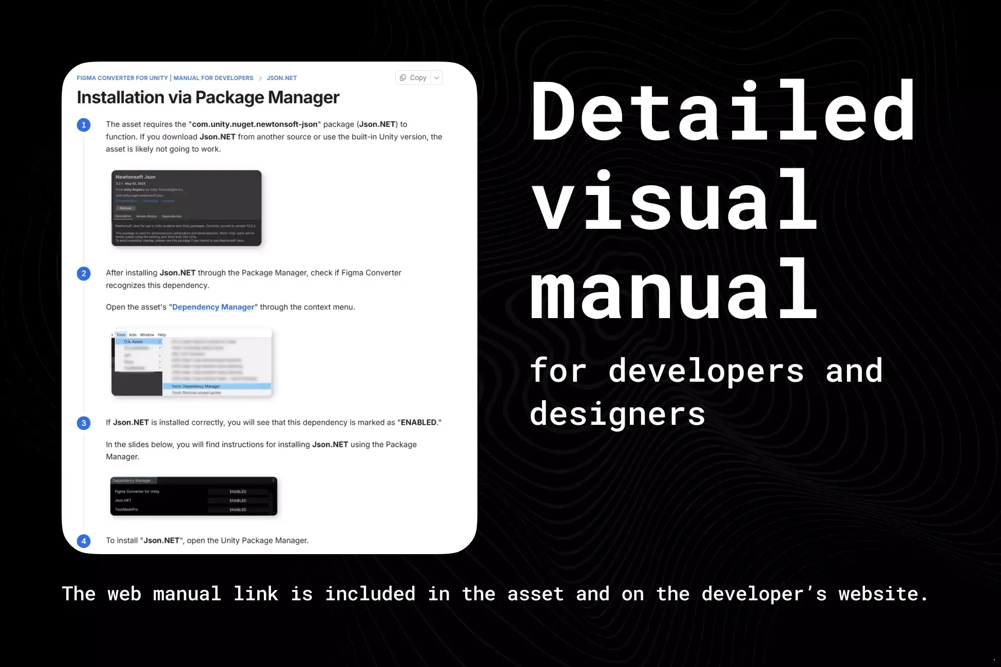Click the 'Installation via Package Manager' heading
The image size is (1001, 667).
tap(208, 97)
